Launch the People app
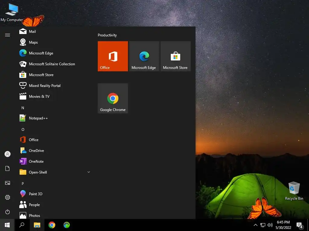This screenshot has height=231, width=309. click(56, 205)
